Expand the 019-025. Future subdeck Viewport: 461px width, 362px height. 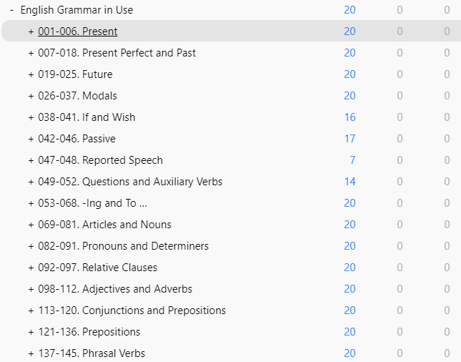31,74
